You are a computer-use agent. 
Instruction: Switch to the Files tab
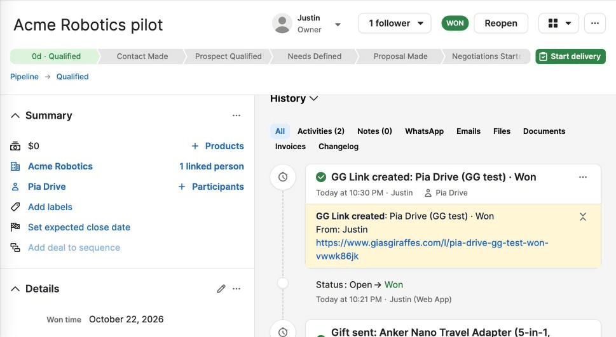502,131
